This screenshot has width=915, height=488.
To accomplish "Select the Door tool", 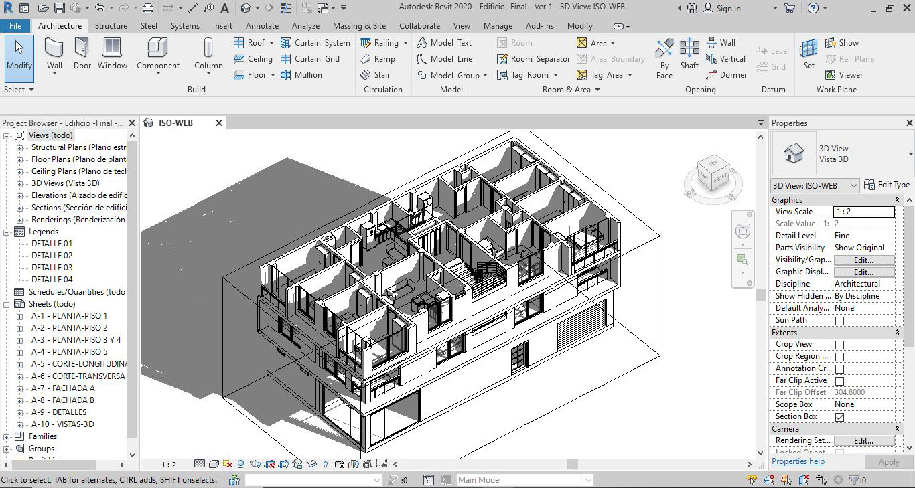I will click(82, 55).
